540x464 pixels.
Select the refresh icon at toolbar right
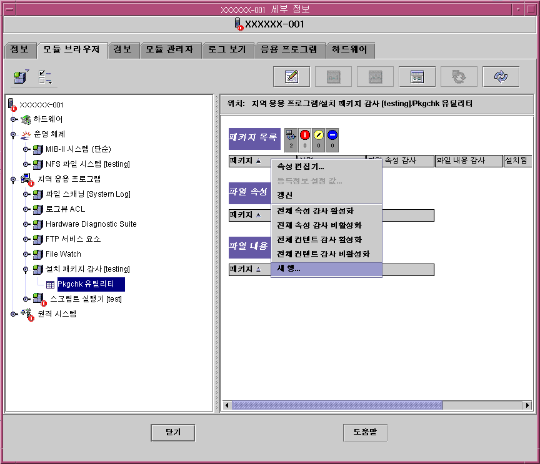click(500, 76)
